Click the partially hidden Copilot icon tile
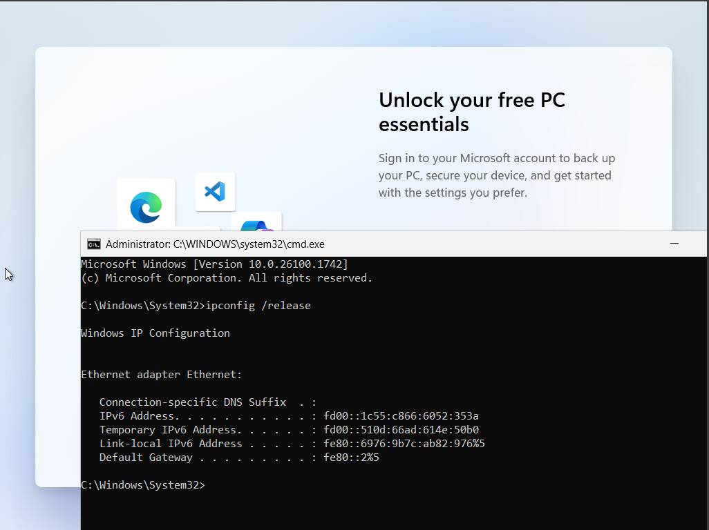The height and width of the screenshot is (530, 709). (x=257, y=223)
